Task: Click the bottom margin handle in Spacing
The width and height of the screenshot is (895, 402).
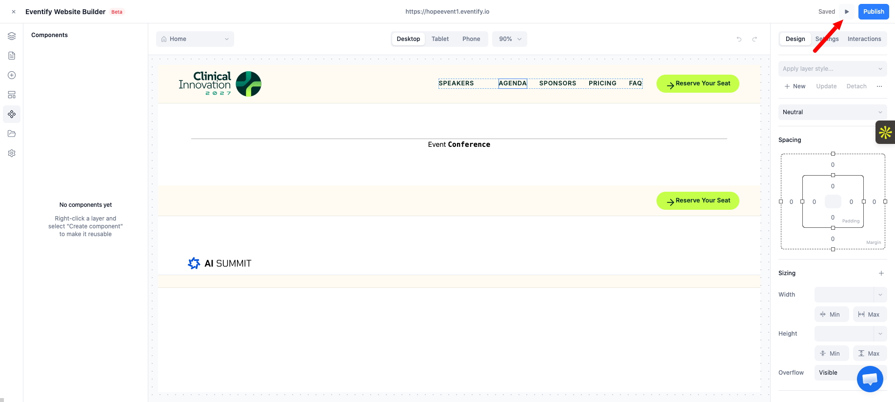Action: [x=833, y=249]
